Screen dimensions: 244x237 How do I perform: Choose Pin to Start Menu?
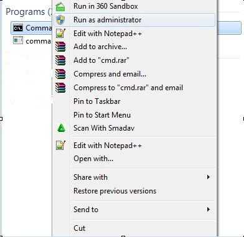click(134, 115)
